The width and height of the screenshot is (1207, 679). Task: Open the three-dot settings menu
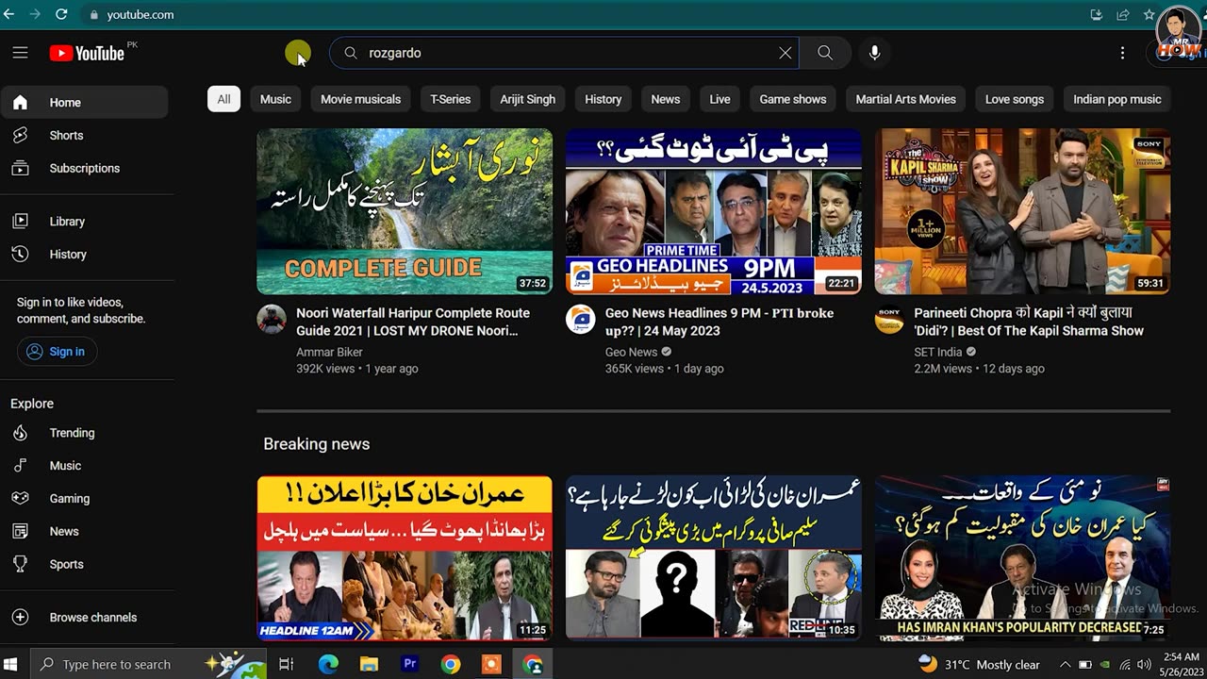[x=1122, y=53]
